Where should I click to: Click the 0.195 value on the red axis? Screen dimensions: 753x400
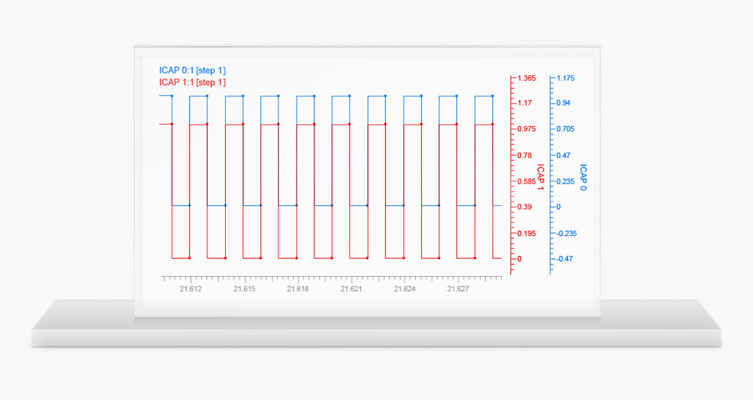point(526,234)
